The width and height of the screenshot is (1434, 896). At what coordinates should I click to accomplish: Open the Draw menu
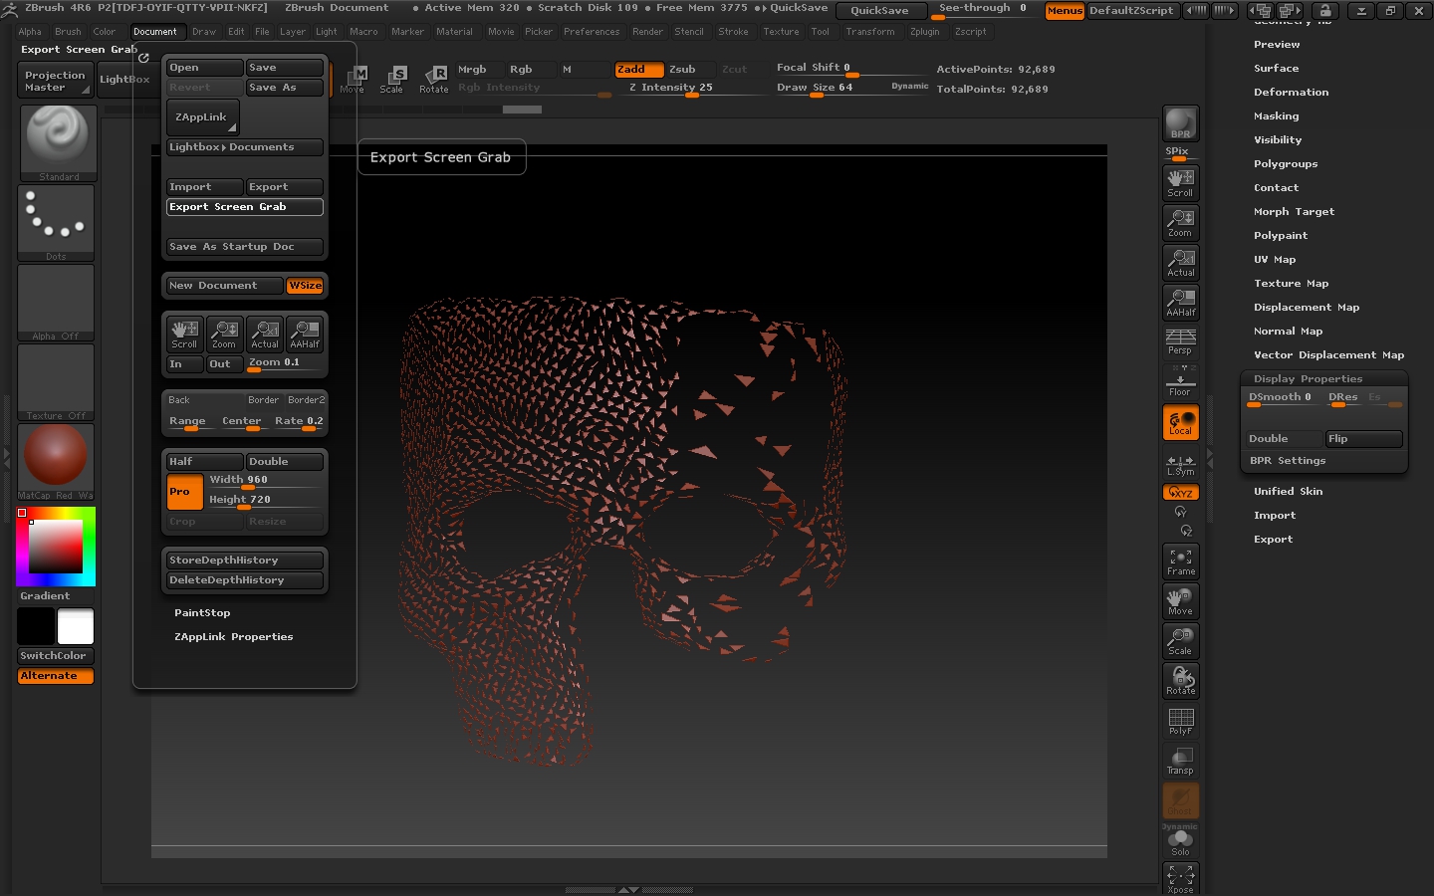click(204, 32)
